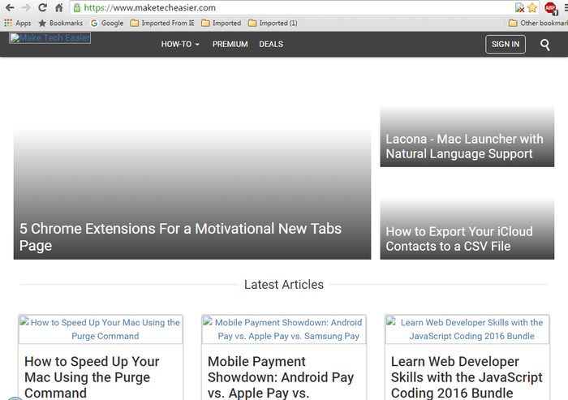Viewport: 568px width, 400px height.
Task: Go to browser home page icon
Action: point(58,7)
